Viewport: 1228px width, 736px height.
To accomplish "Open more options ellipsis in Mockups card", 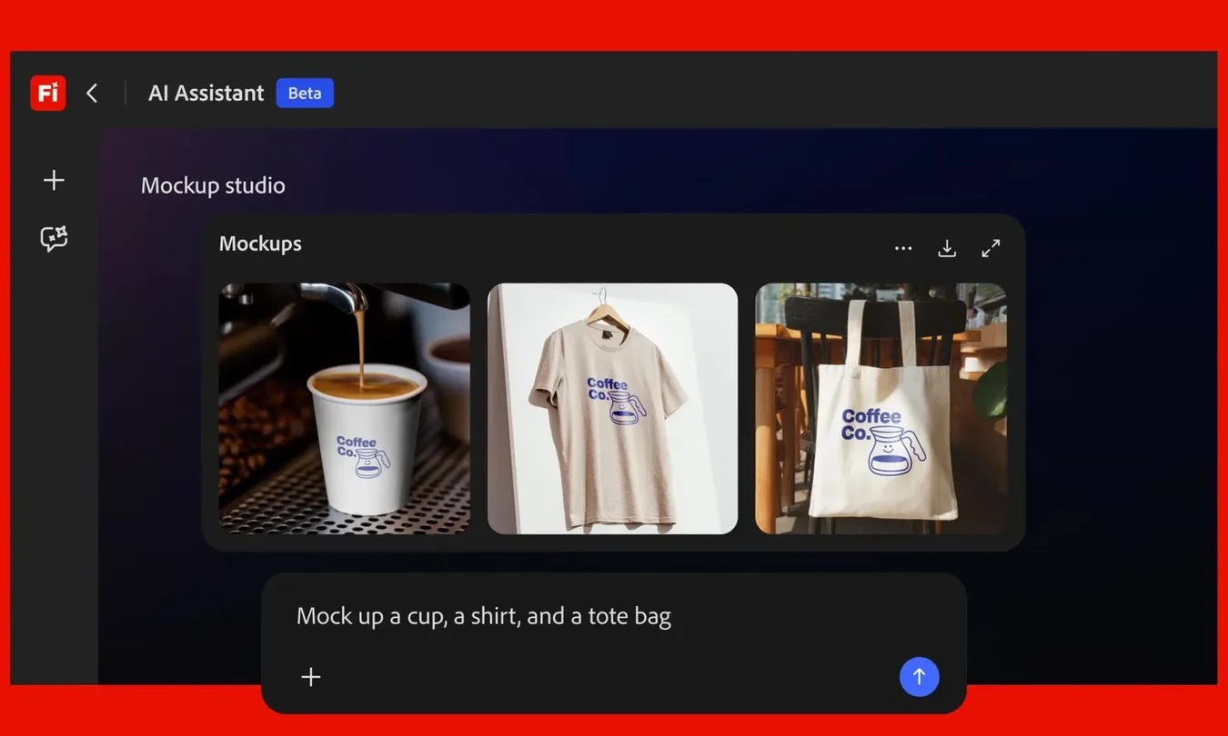I will (903, 248).
